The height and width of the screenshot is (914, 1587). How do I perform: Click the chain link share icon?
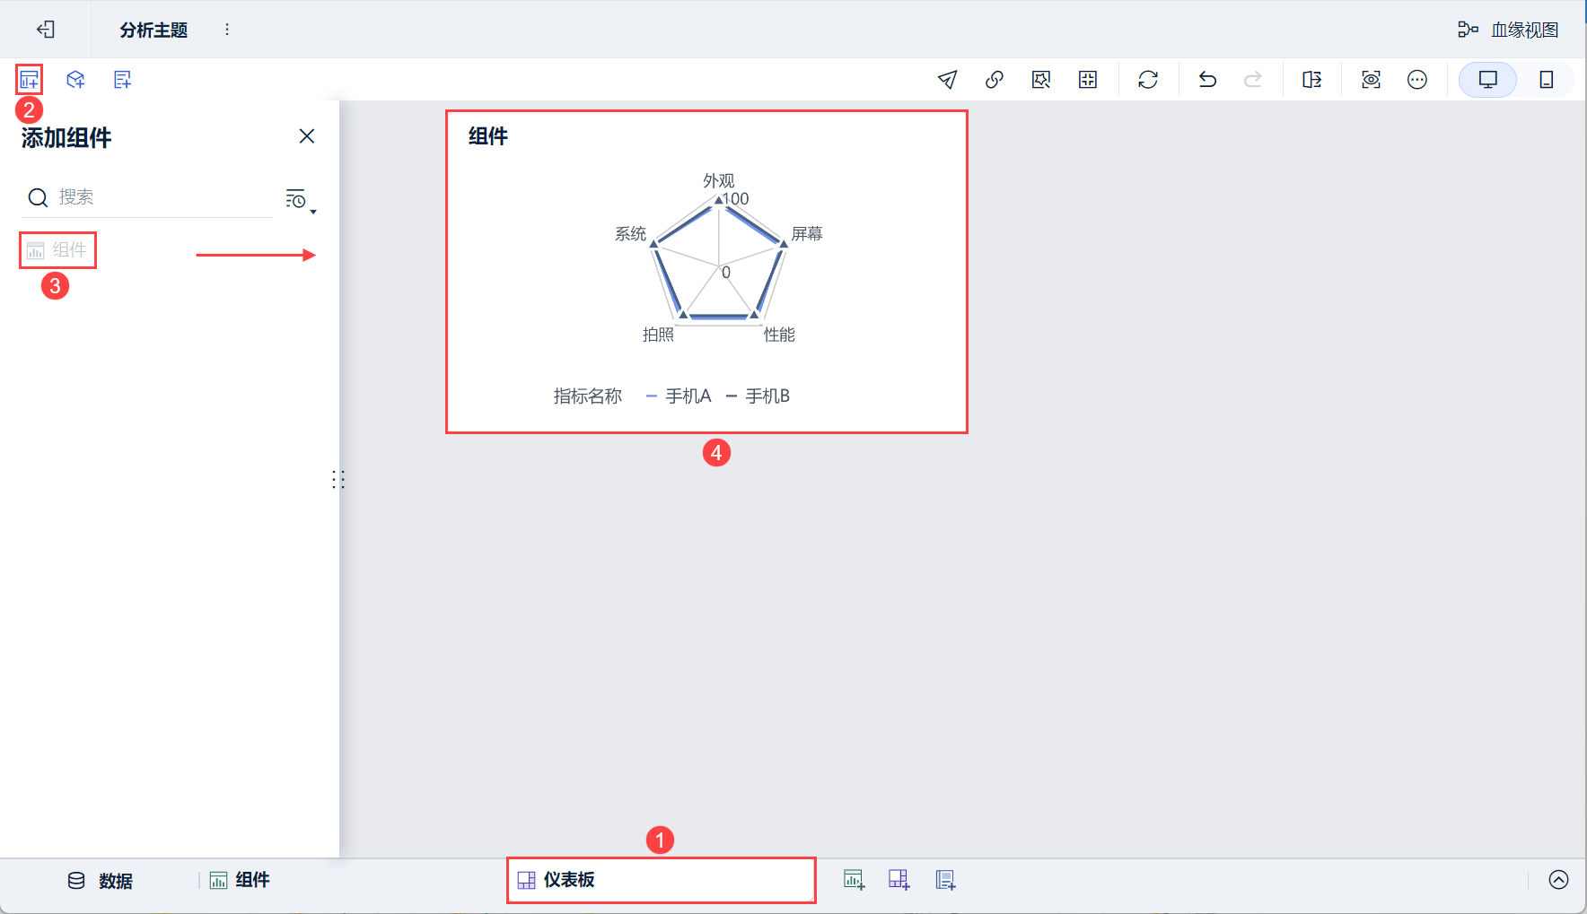point(994,80)
